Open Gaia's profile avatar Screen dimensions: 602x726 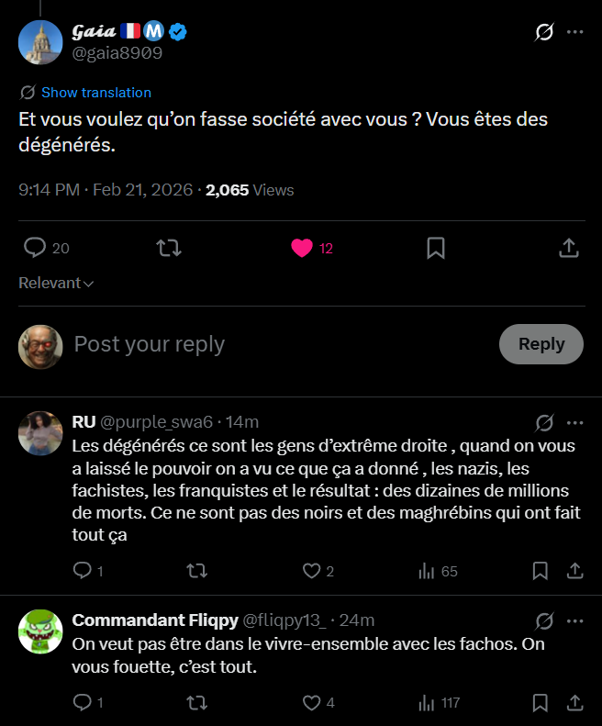pyautogui.click(x=39, y=41)
